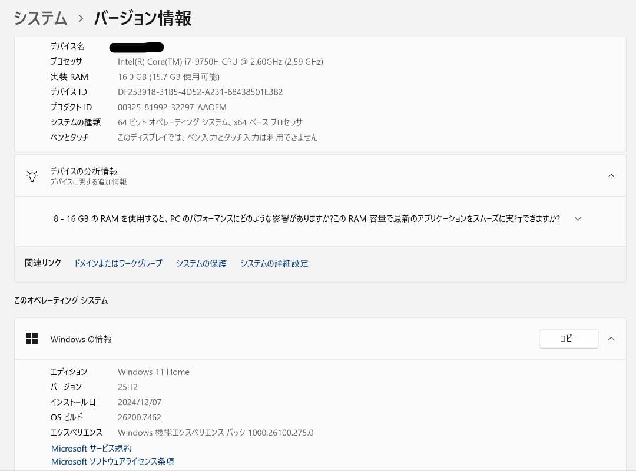Click the デバイスに関する追加情報 subtitle
This screenshot has height=471, width=636.
pos(88,182)
